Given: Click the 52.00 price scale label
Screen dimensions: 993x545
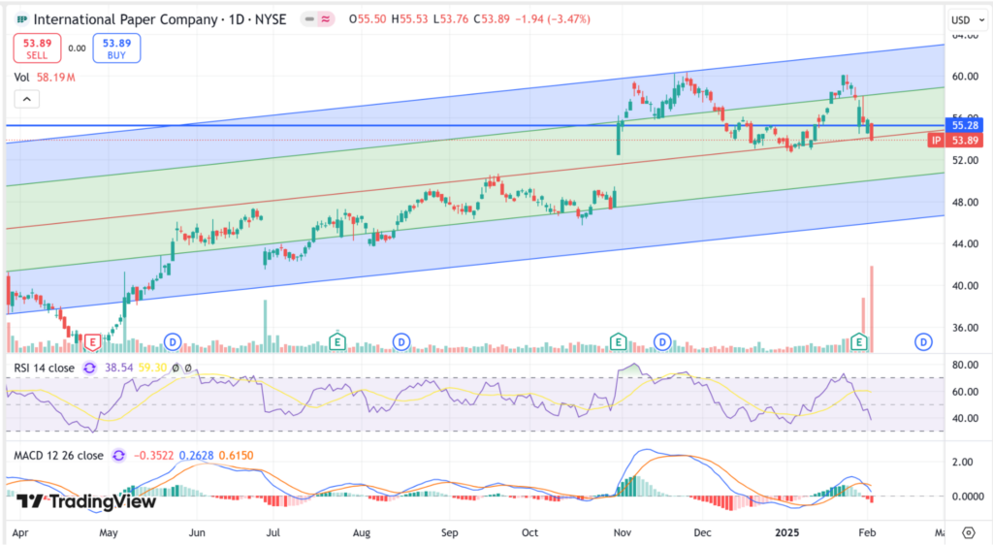Looking at the screenshot, I should [x=965, y=161].
